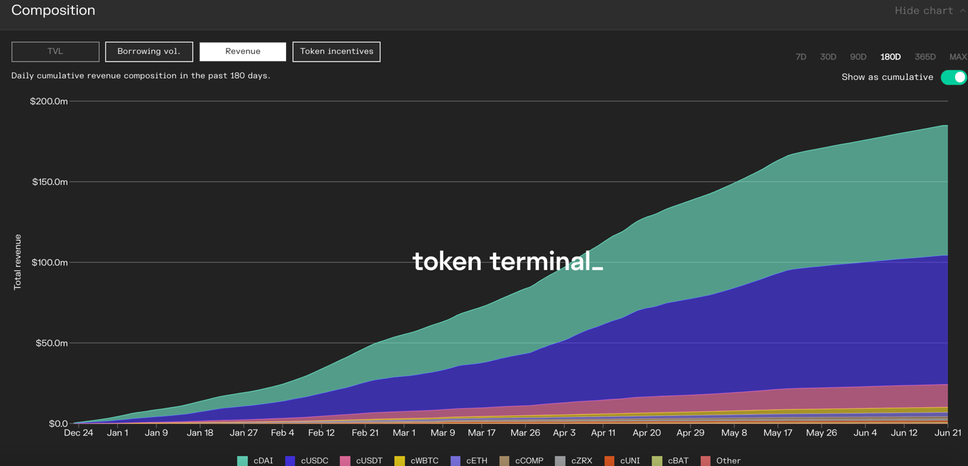
Task: Toggle cUNI orange legend swatch
Action: [x=609, y=461]
